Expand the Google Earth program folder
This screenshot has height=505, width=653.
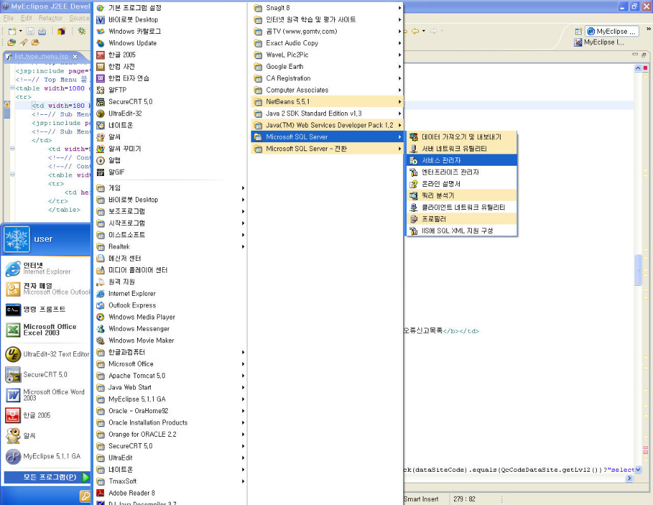point(327,66)
